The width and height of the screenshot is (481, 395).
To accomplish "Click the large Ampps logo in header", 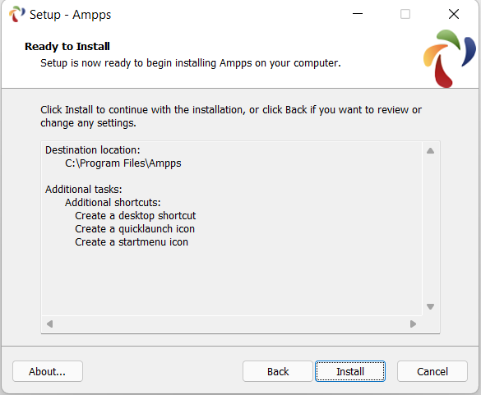I will (450, 58).
